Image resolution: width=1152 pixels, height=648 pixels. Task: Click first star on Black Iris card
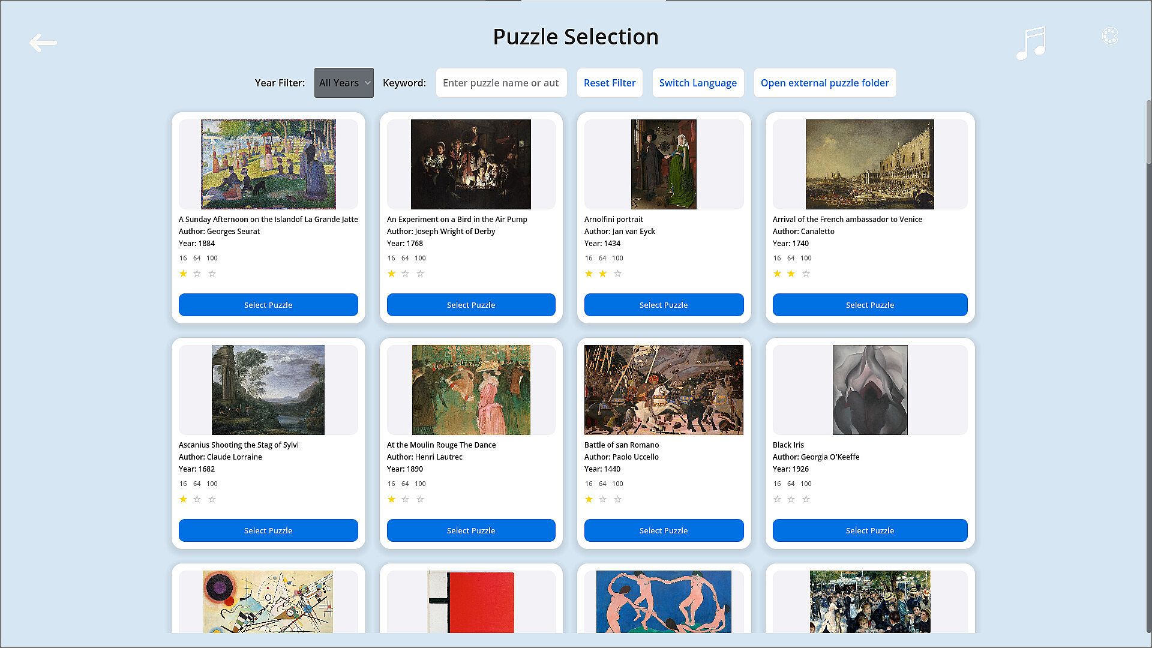click(x=777, y=499)
